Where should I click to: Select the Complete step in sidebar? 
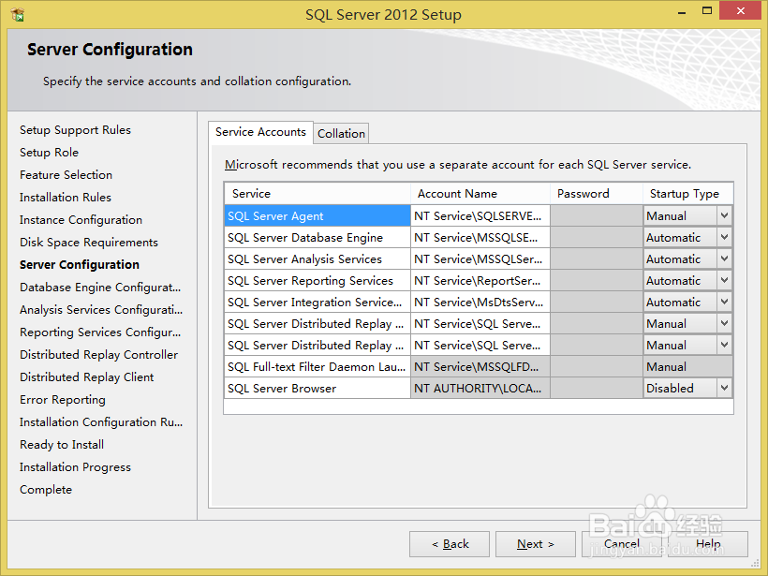(45, 489)
